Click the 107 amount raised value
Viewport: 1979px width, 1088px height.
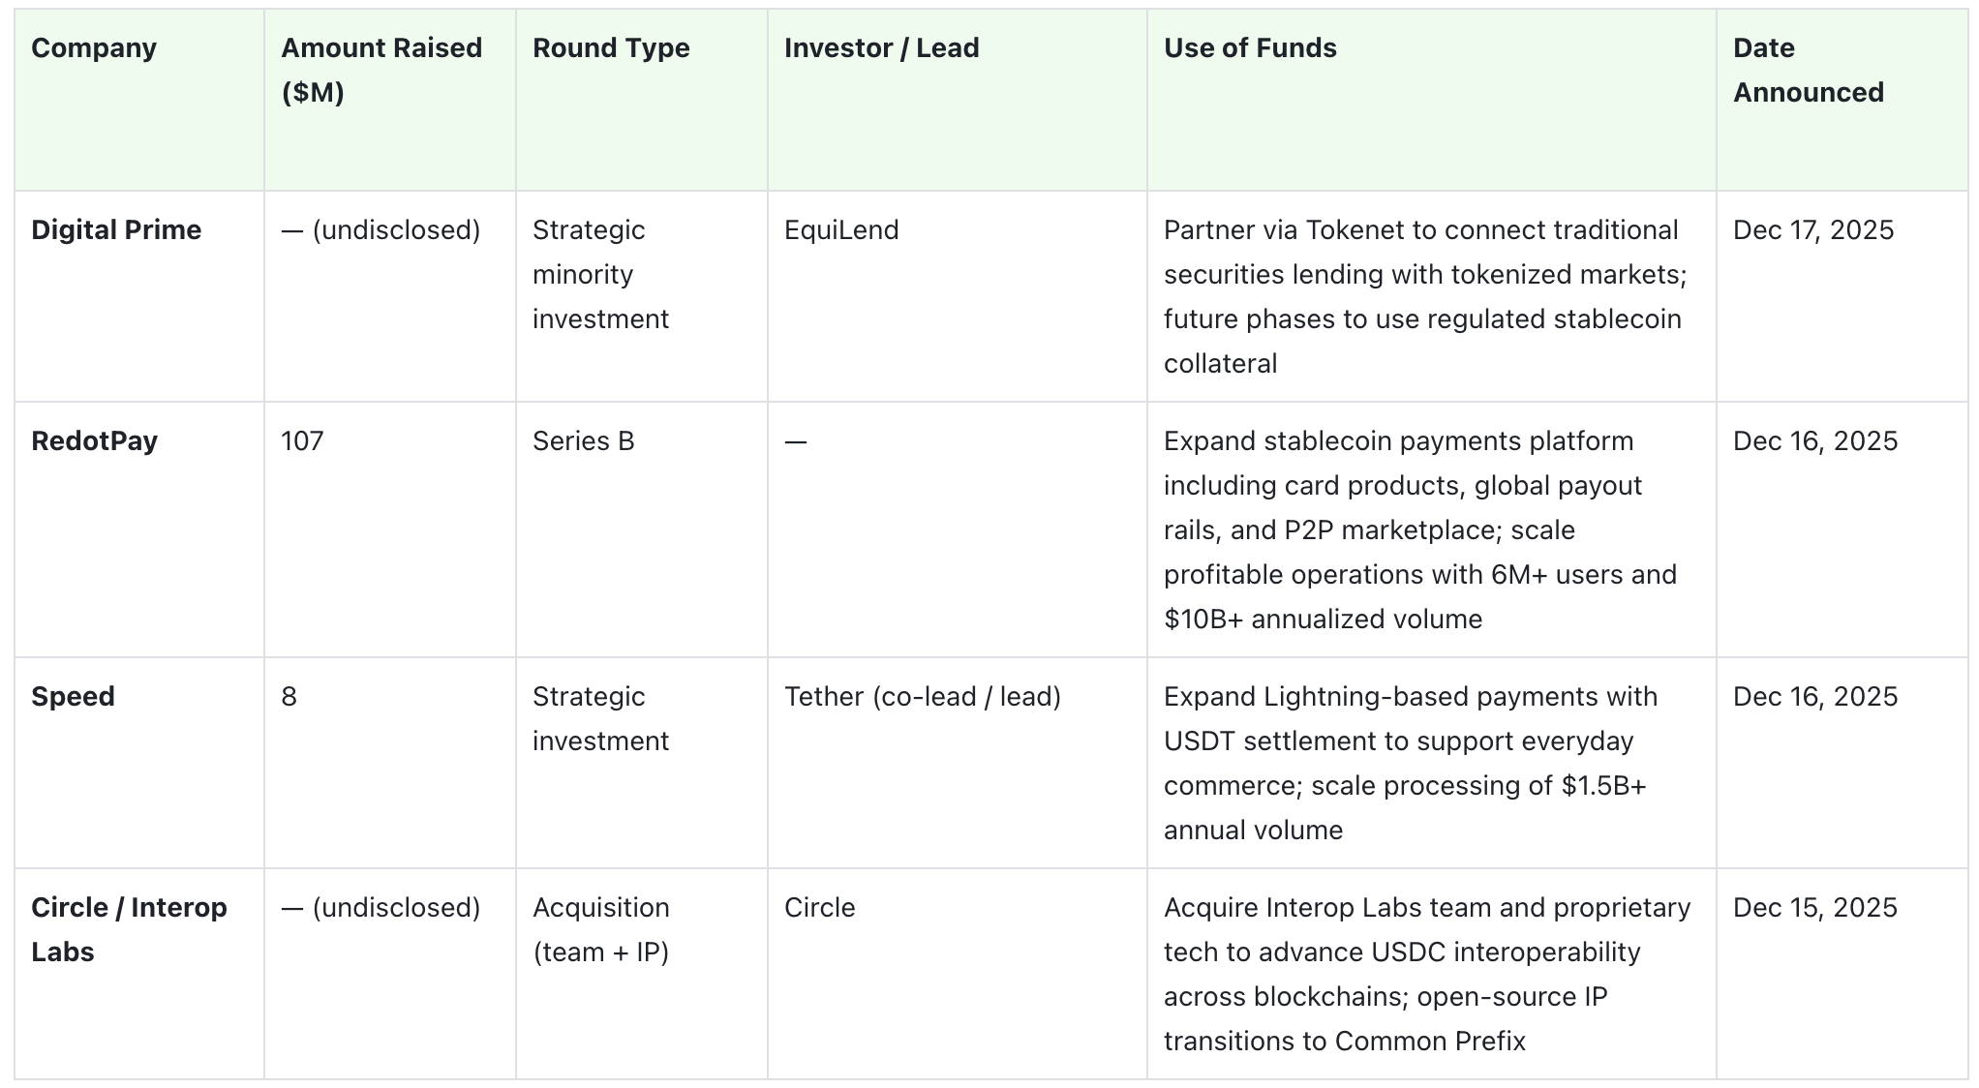(302, 441)
